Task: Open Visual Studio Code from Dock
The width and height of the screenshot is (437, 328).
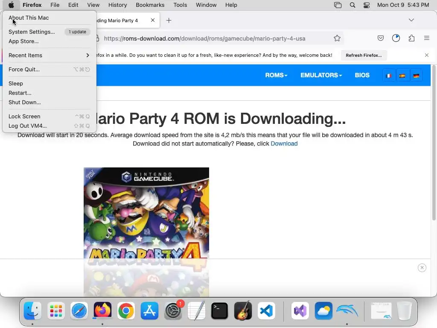Action: point(266,310)
